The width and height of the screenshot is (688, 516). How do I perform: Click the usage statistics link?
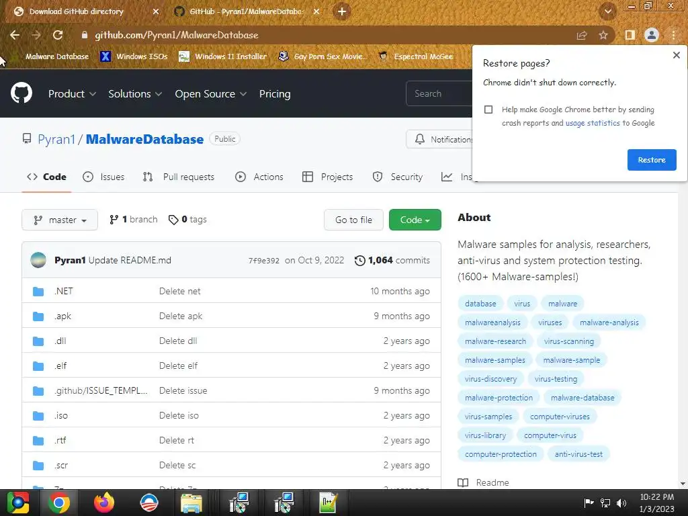pyautogui.click(x=593, y=123)
